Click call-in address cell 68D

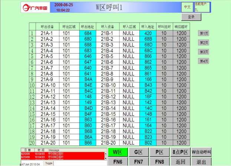(148, 45)
